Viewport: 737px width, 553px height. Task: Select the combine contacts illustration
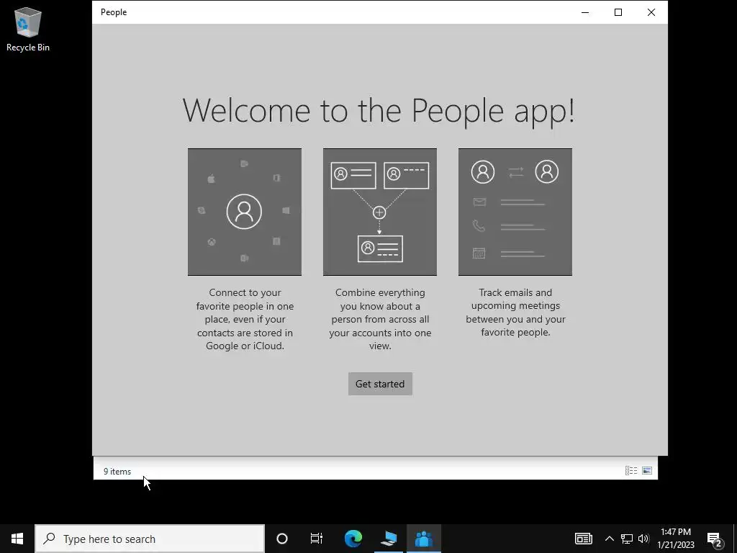click(380, 212)
